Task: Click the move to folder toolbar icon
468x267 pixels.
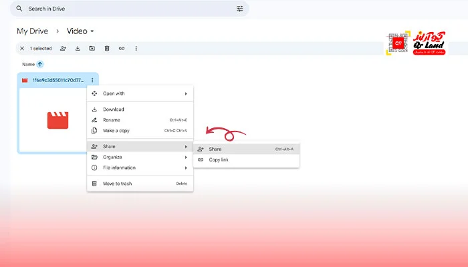Action: [92, 48]
